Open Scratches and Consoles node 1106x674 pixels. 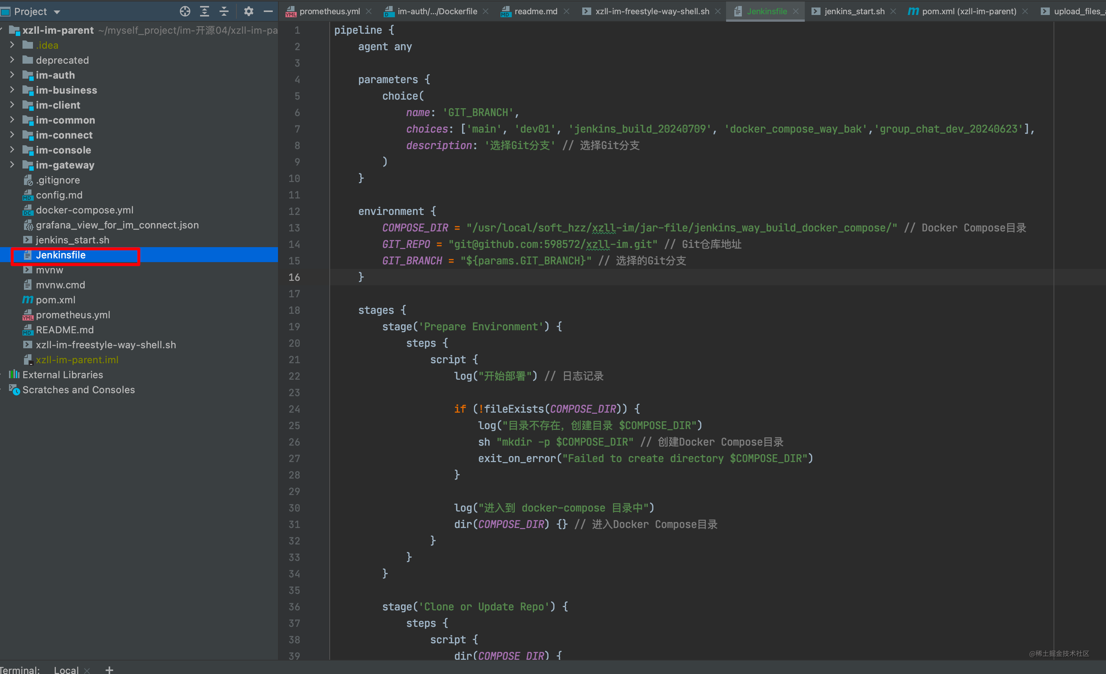pos(79,389)
